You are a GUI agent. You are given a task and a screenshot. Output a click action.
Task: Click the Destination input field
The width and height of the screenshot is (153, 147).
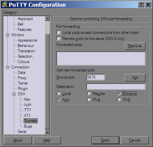pyautogui.click(x=116, y=87)
